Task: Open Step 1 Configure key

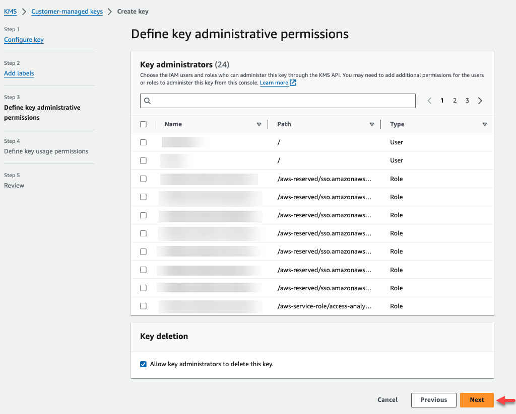Action: [x=24, y=39]
